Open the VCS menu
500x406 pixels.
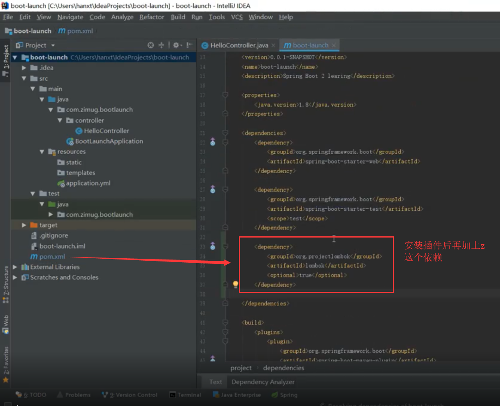tap(237, 17)
